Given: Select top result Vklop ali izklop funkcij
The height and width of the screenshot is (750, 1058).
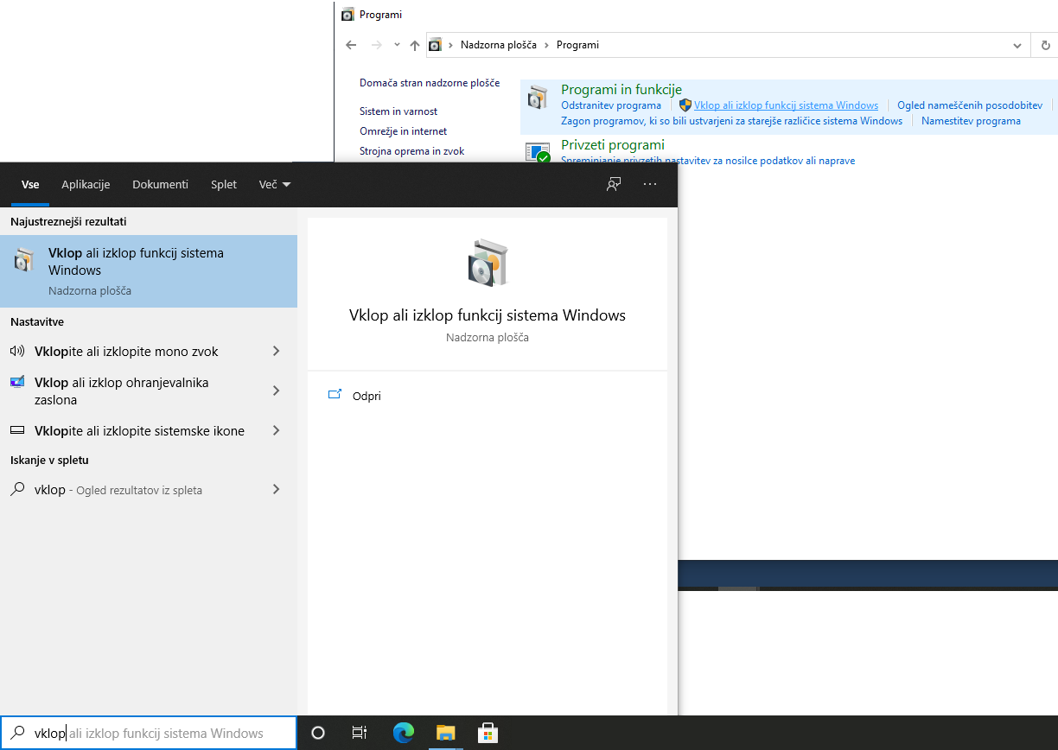Looking at the screenshot, I should (149, 271).
